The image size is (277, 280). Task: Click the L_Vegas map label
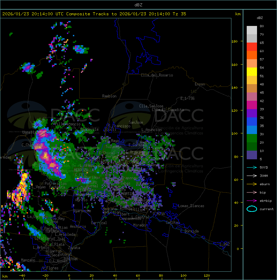click(x=39, y=187)
